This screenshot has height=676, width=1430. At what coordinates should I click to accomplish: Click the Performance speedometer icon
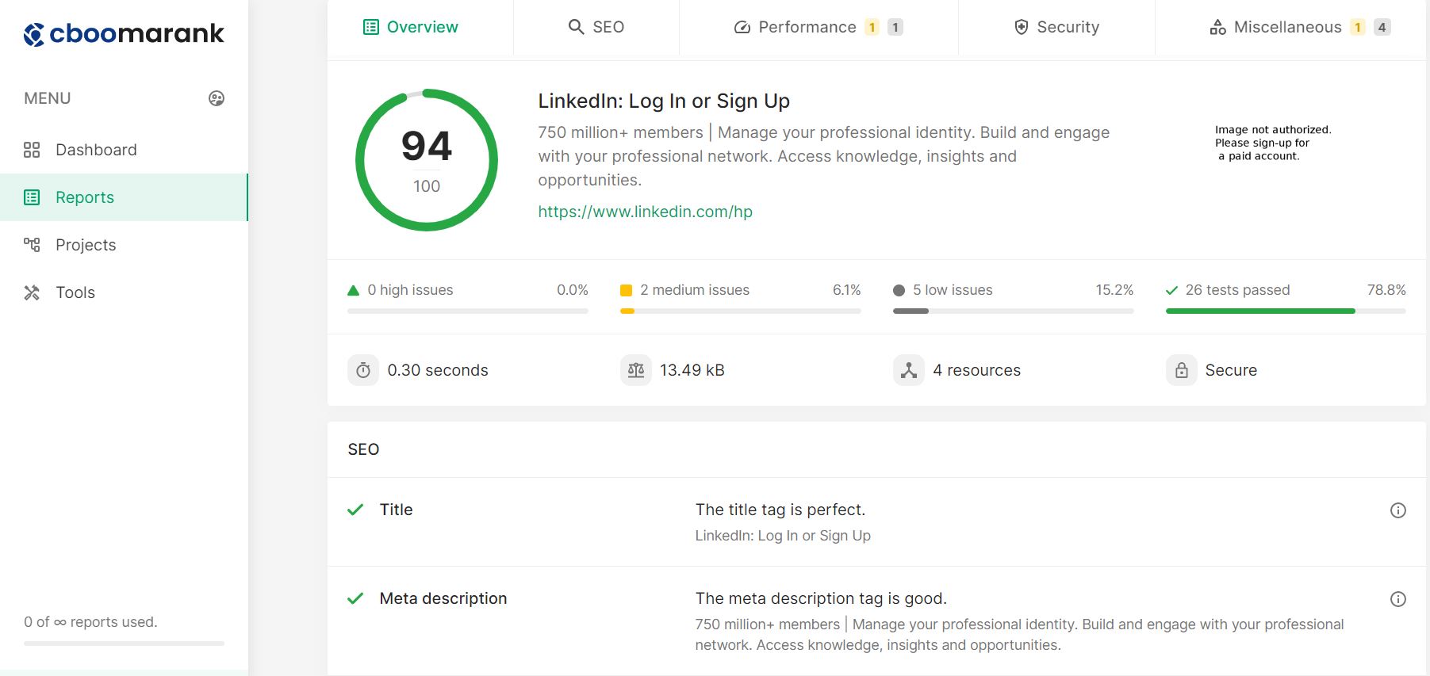742,27
